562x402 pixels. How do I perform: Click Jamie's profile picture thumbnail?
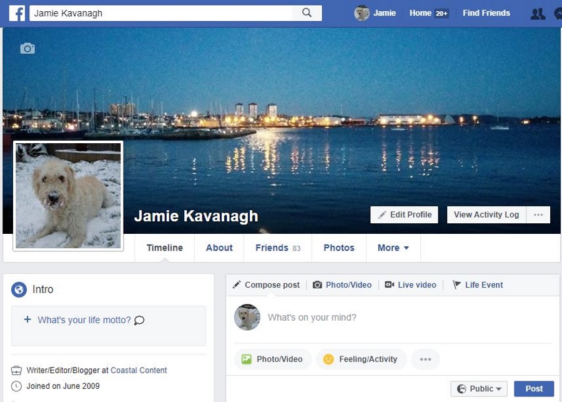pos(67,194)
